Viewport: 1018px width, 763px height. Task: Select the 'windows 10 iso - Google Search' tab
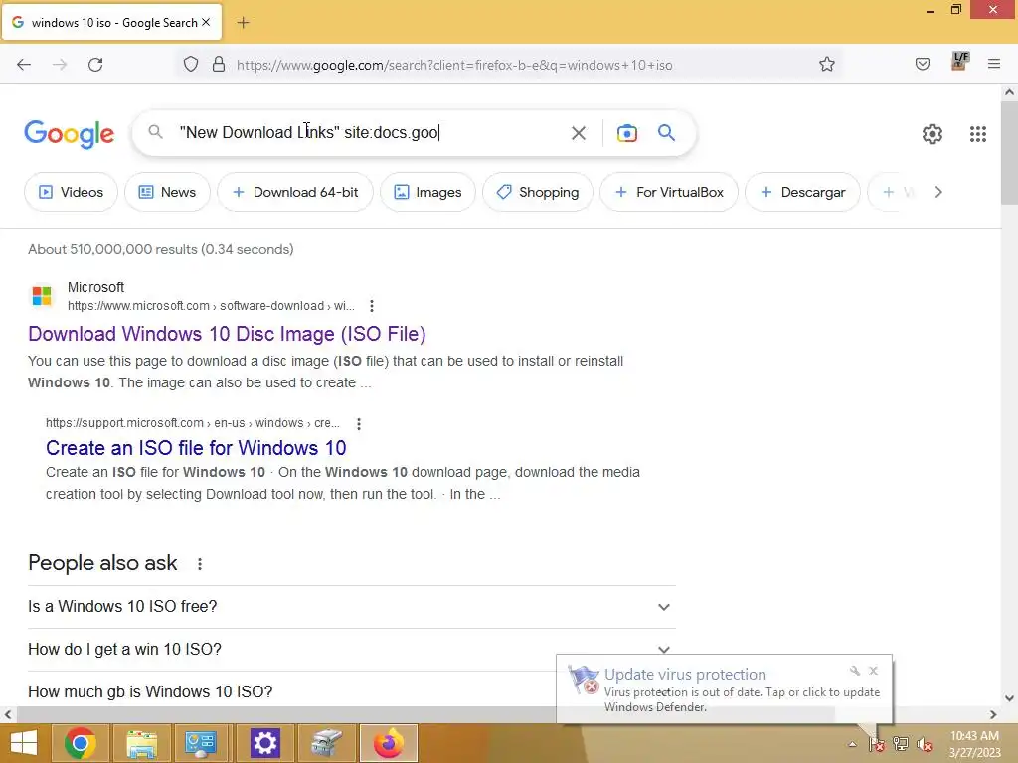pos(111,22)
